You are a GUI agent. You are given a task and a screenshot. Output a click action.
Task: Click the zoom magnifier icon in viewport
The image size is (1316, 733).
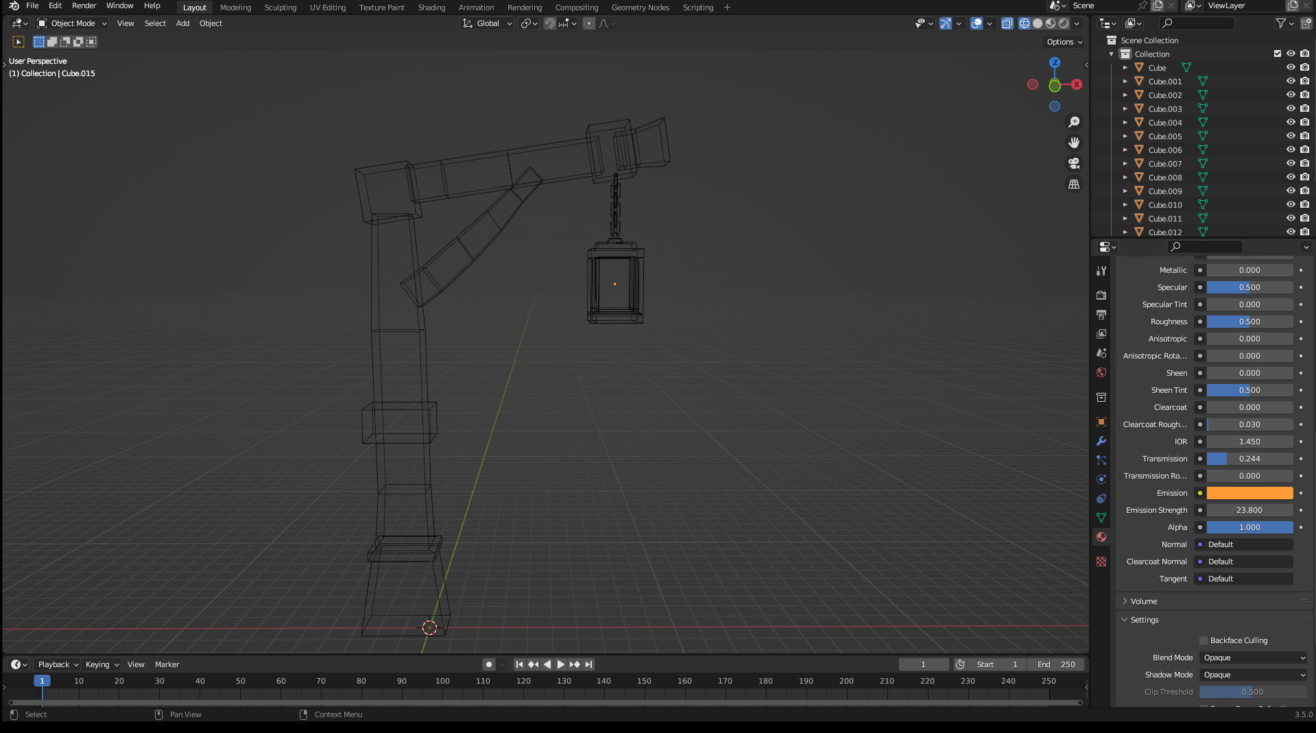click(1074, 122)
